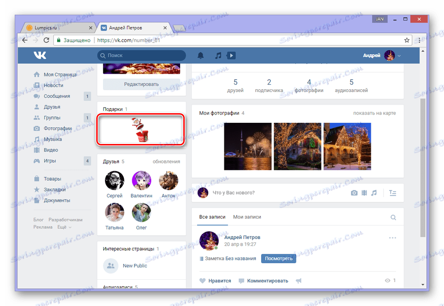444x306 pixels.
Task: Open Антон friend avatar
Action: pos(169,180)
